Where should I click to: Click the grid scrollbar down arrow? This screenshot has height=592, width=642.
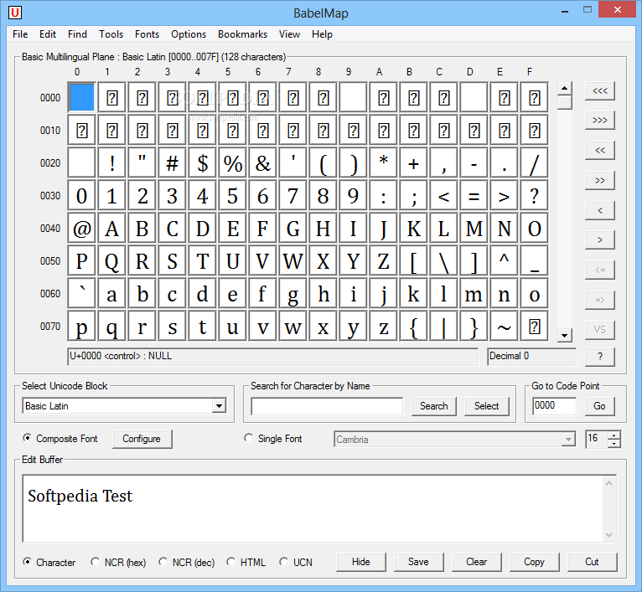[x=565, y=336]
